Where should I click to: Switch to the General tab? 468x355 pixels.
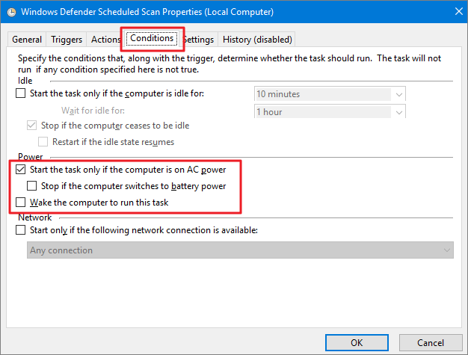[x=27, y=40]
